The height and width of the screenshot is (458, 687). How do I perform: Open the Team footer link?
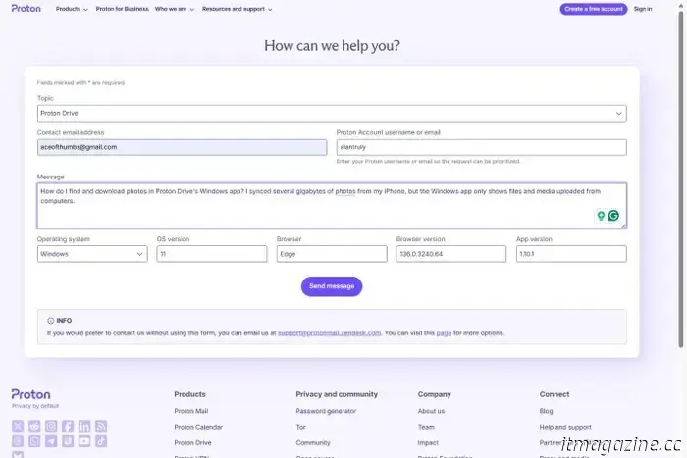coord(426,427)
